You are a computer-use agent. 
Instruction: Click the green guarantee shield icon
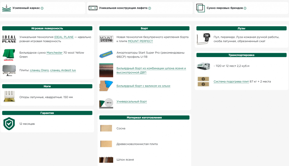point(9,124)
